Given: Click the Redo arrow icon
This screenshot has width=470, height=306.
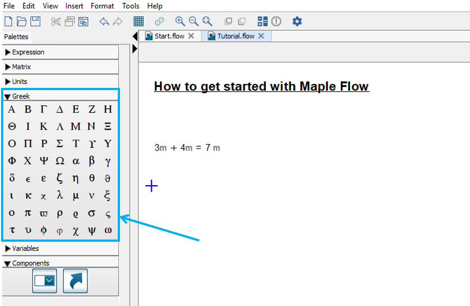Looking at the screenshot, I should 118,21.
